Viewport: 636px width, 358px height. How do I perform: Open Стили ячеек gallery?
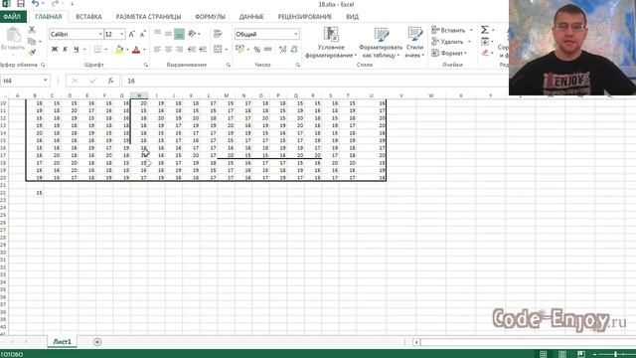[414, 42]
